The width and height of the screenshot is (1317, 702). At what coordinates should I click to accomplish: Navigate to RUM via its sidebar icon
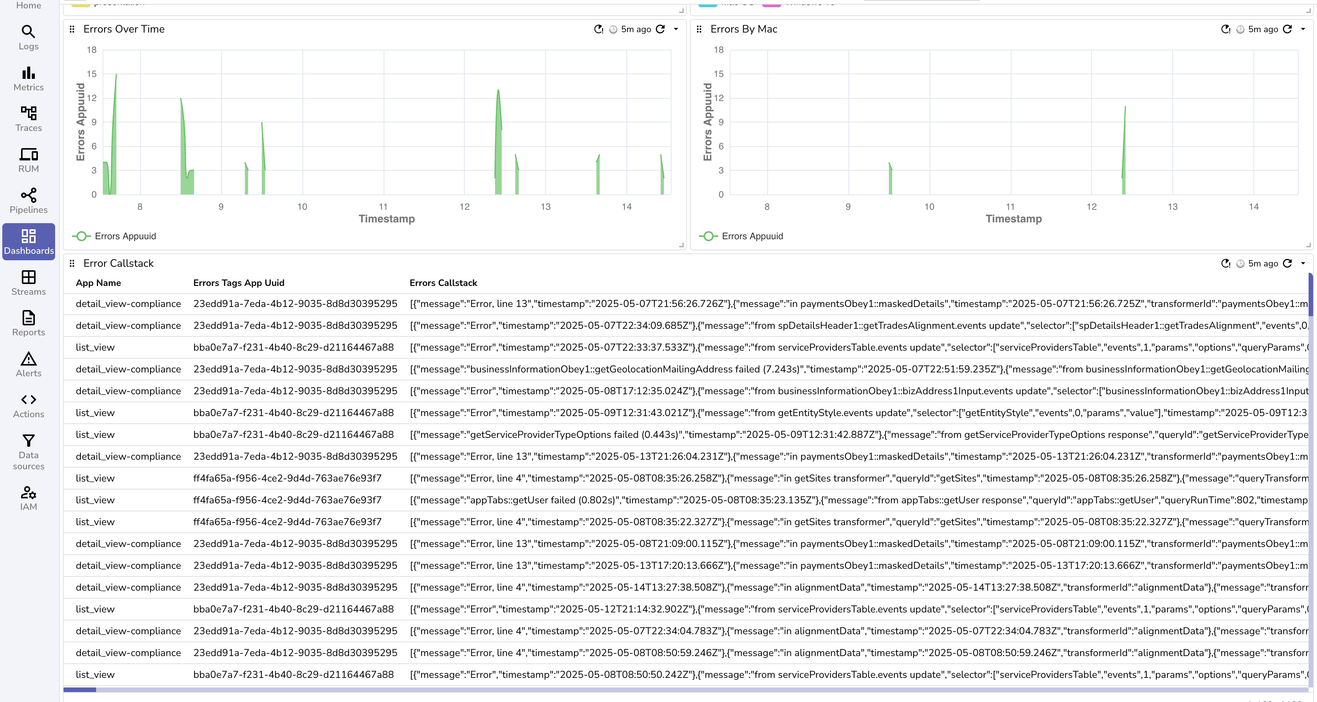point(28,158)
